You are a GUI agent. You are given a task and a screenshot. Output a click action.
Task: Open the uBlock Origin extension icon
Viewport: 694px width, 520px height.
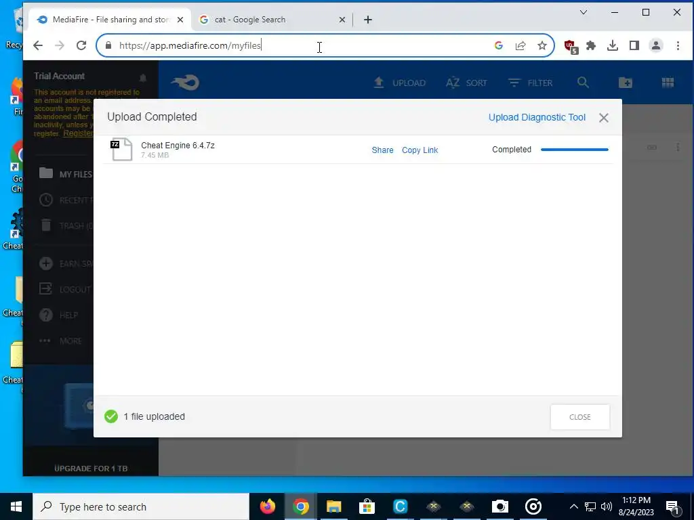click(x=571, y=47)
